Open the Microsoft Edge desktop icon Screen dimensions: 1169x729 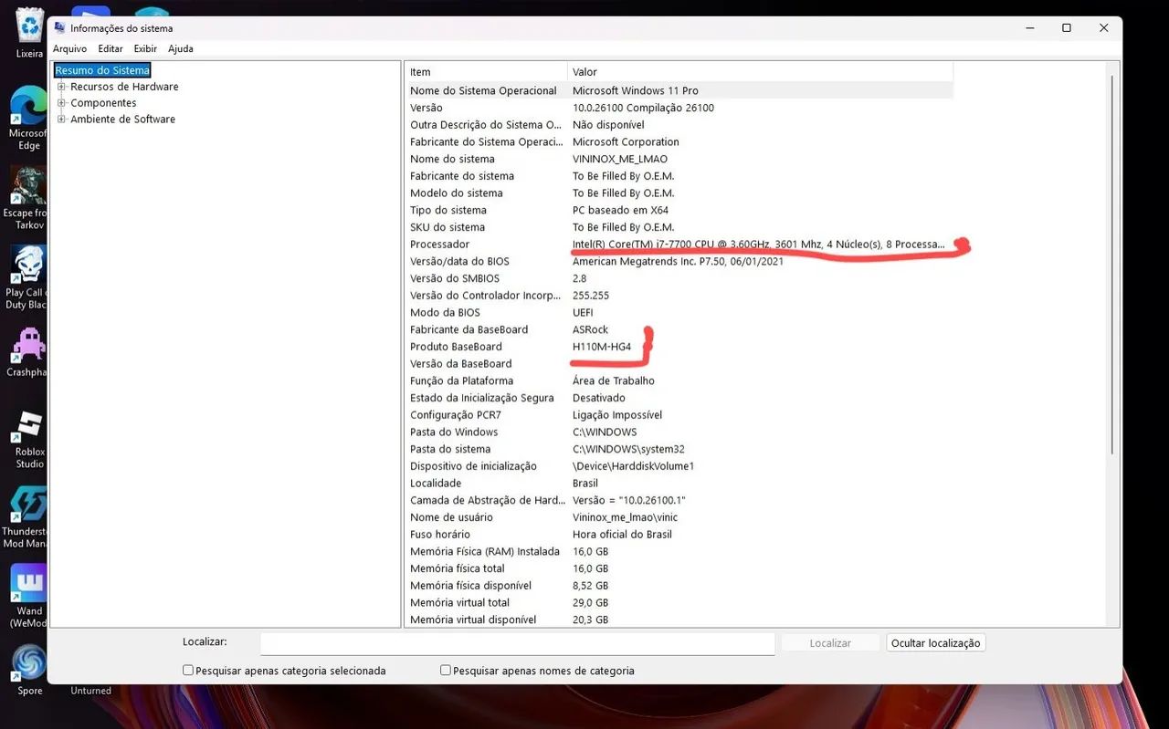[29, 118]
